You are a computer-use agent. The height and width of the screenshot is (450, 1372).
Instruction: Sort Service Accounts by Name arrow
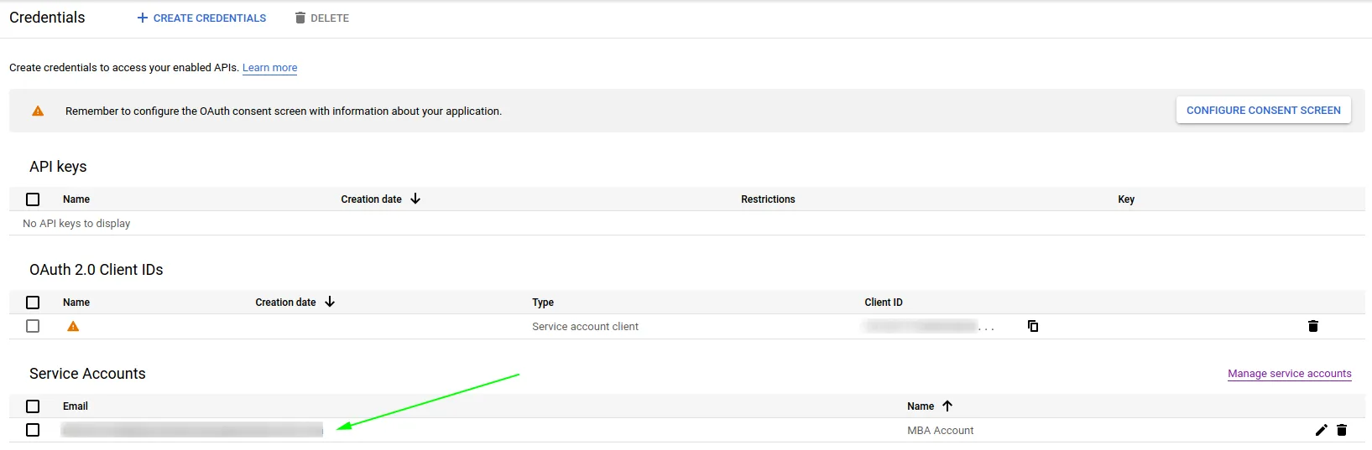947,406
